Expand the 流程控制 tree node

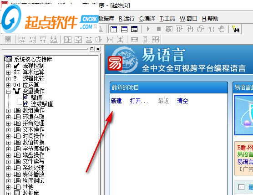pyautogui.click(x=8, y=66)
